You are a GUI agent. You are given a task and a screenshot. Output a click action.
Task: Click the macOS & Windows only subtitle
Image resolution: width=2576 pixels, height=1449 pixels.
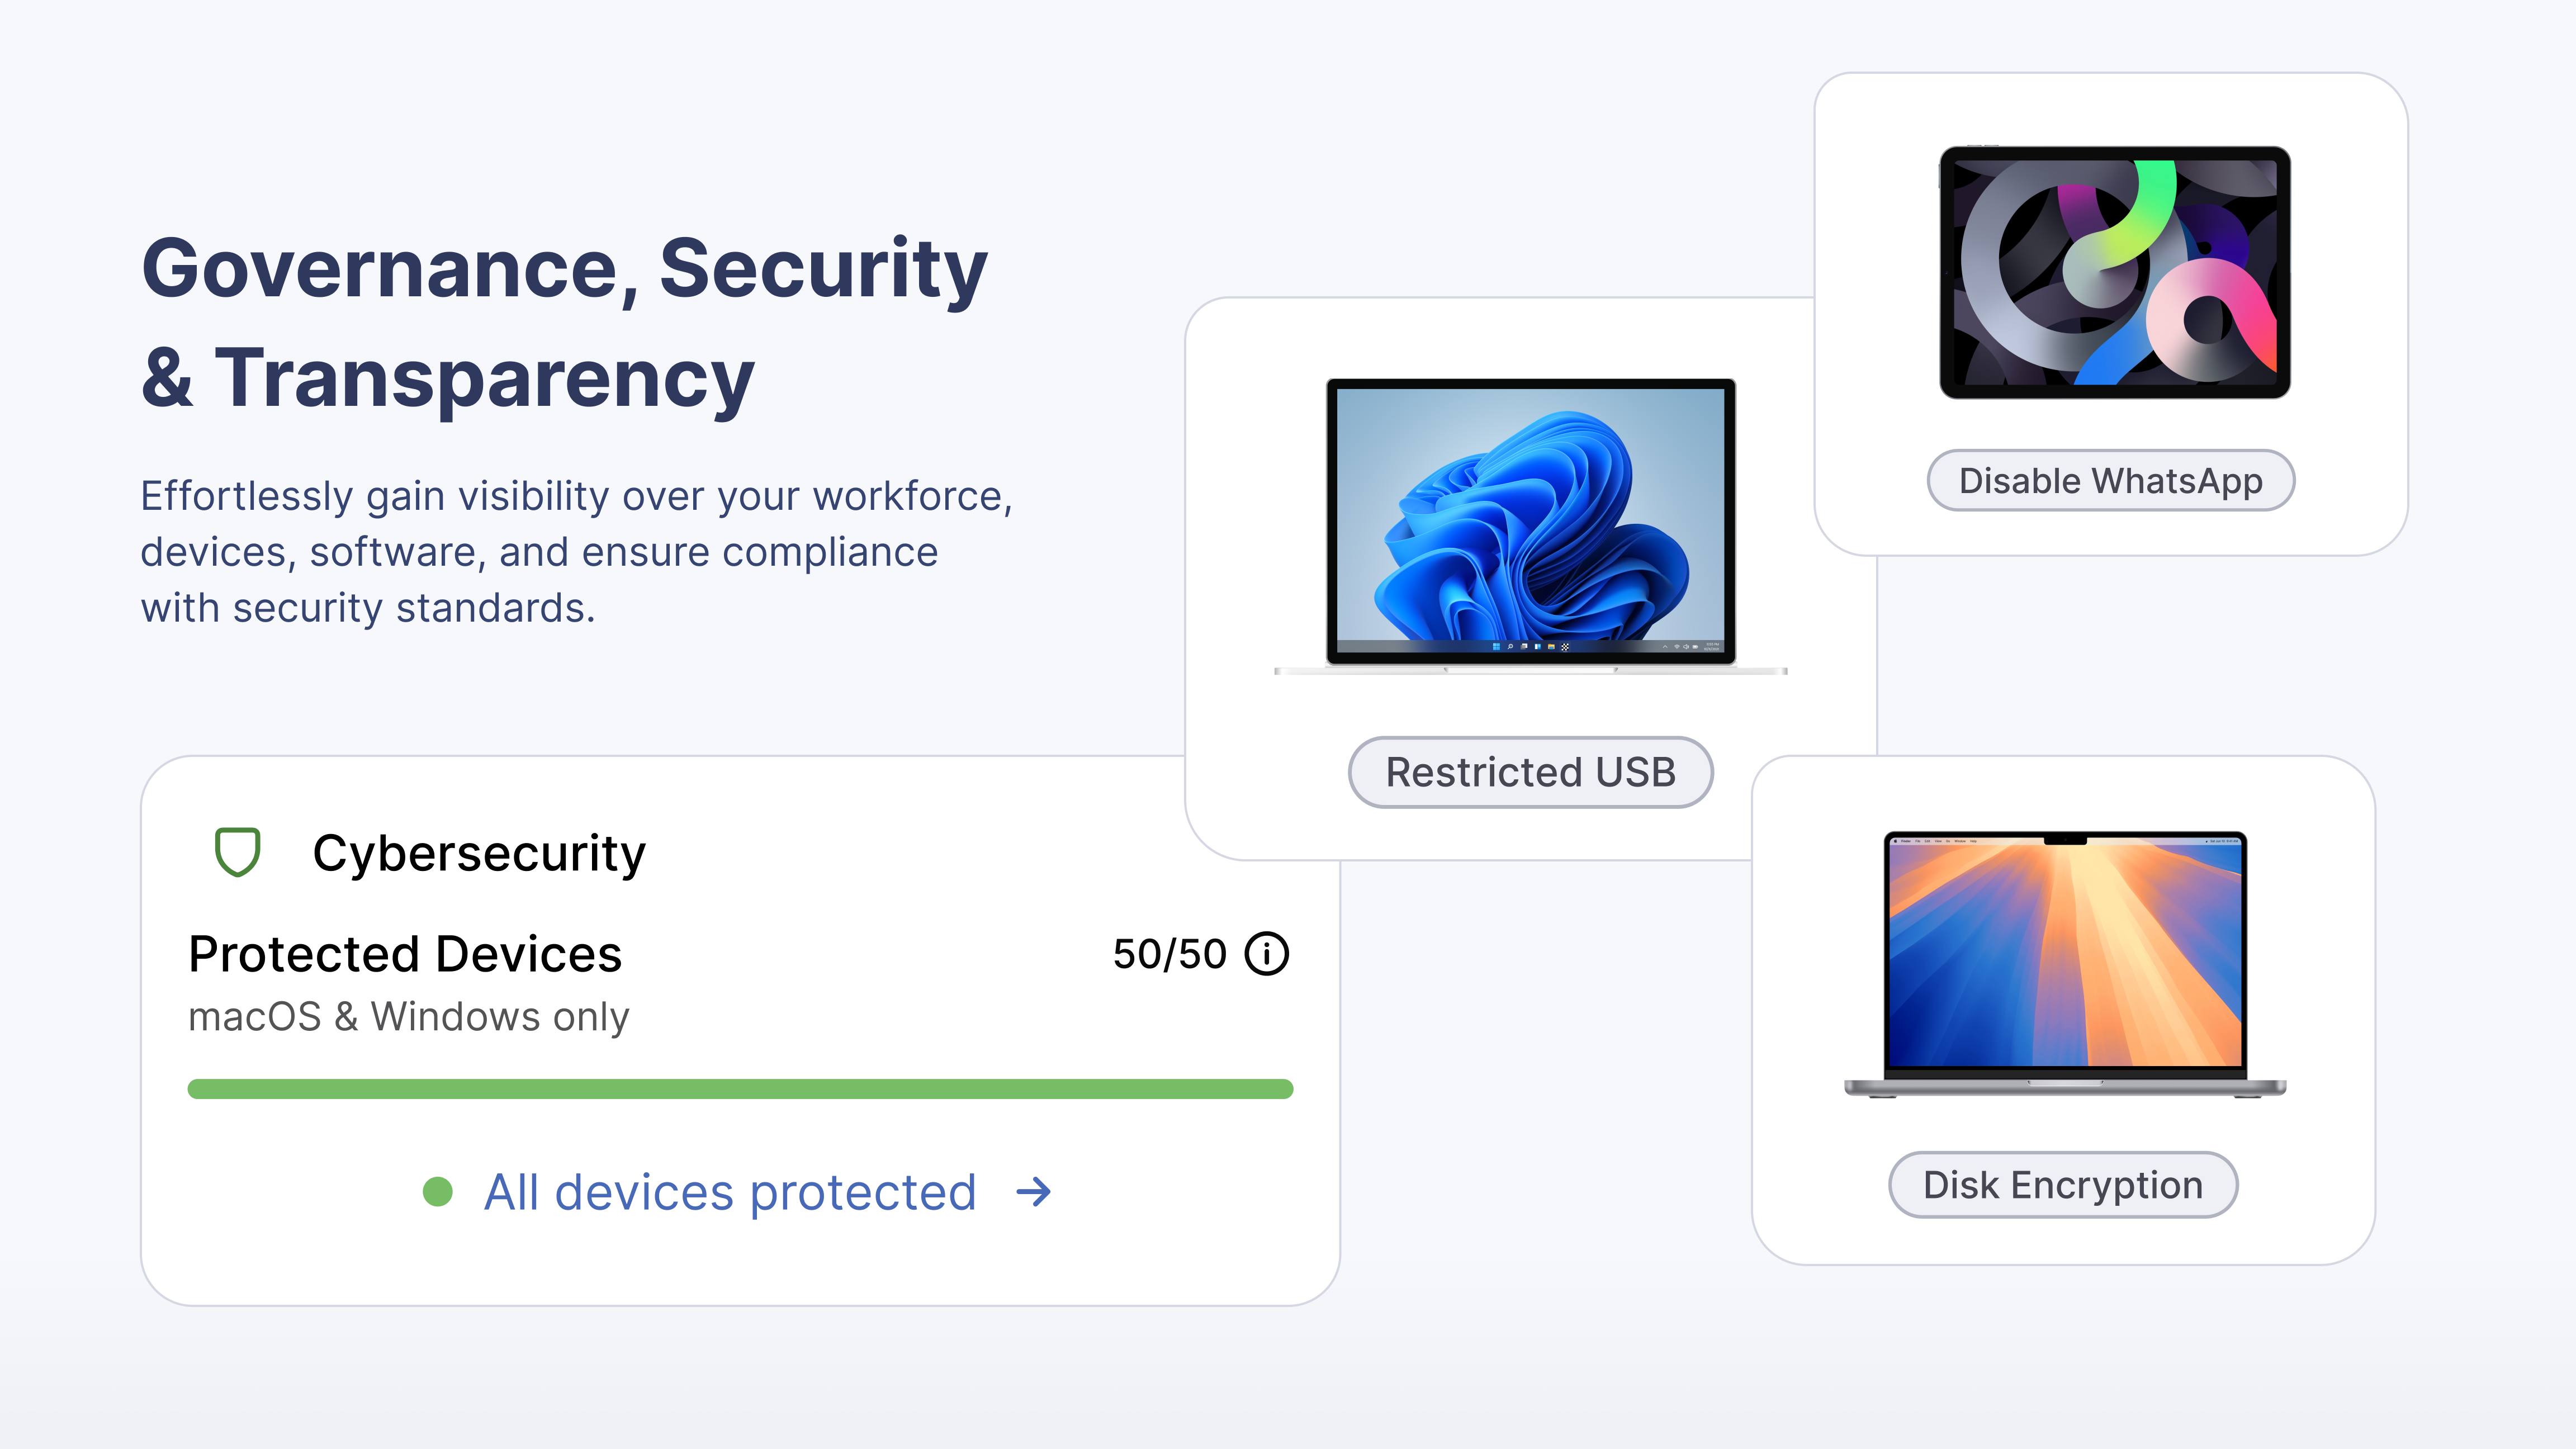[x=409, y=1016]
